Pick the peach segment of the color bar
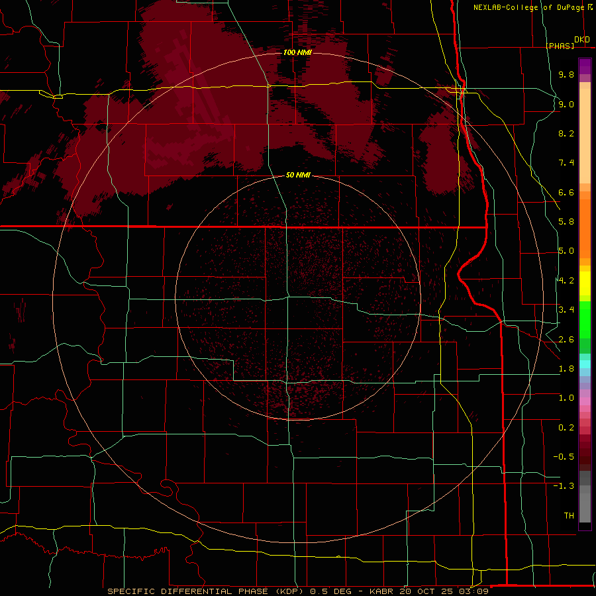596x596 pixels. [585, 136]
